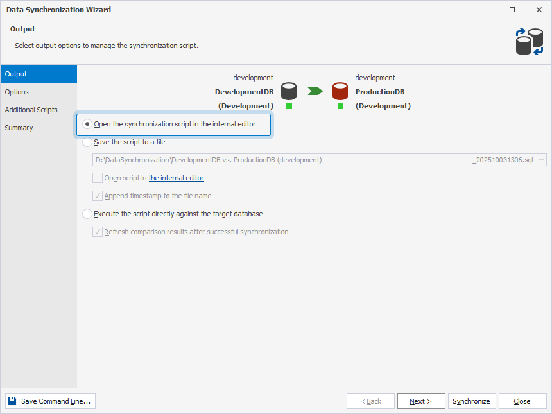Click Next to continue the wizard
The image size is (552, 414).
421,401
